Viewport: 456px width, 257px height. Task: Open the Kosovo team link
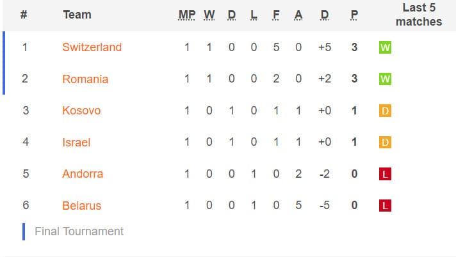pyautogui.click(x=81, y=111)
